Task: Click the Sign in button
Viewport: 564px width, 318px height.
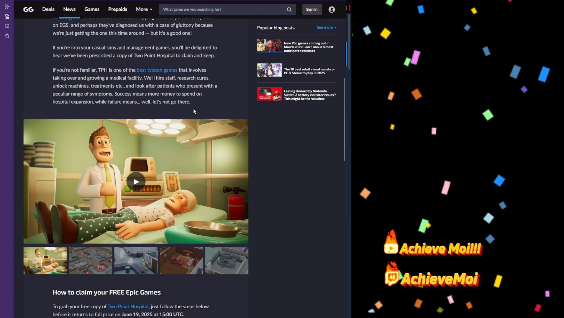Action: point(312,9)
